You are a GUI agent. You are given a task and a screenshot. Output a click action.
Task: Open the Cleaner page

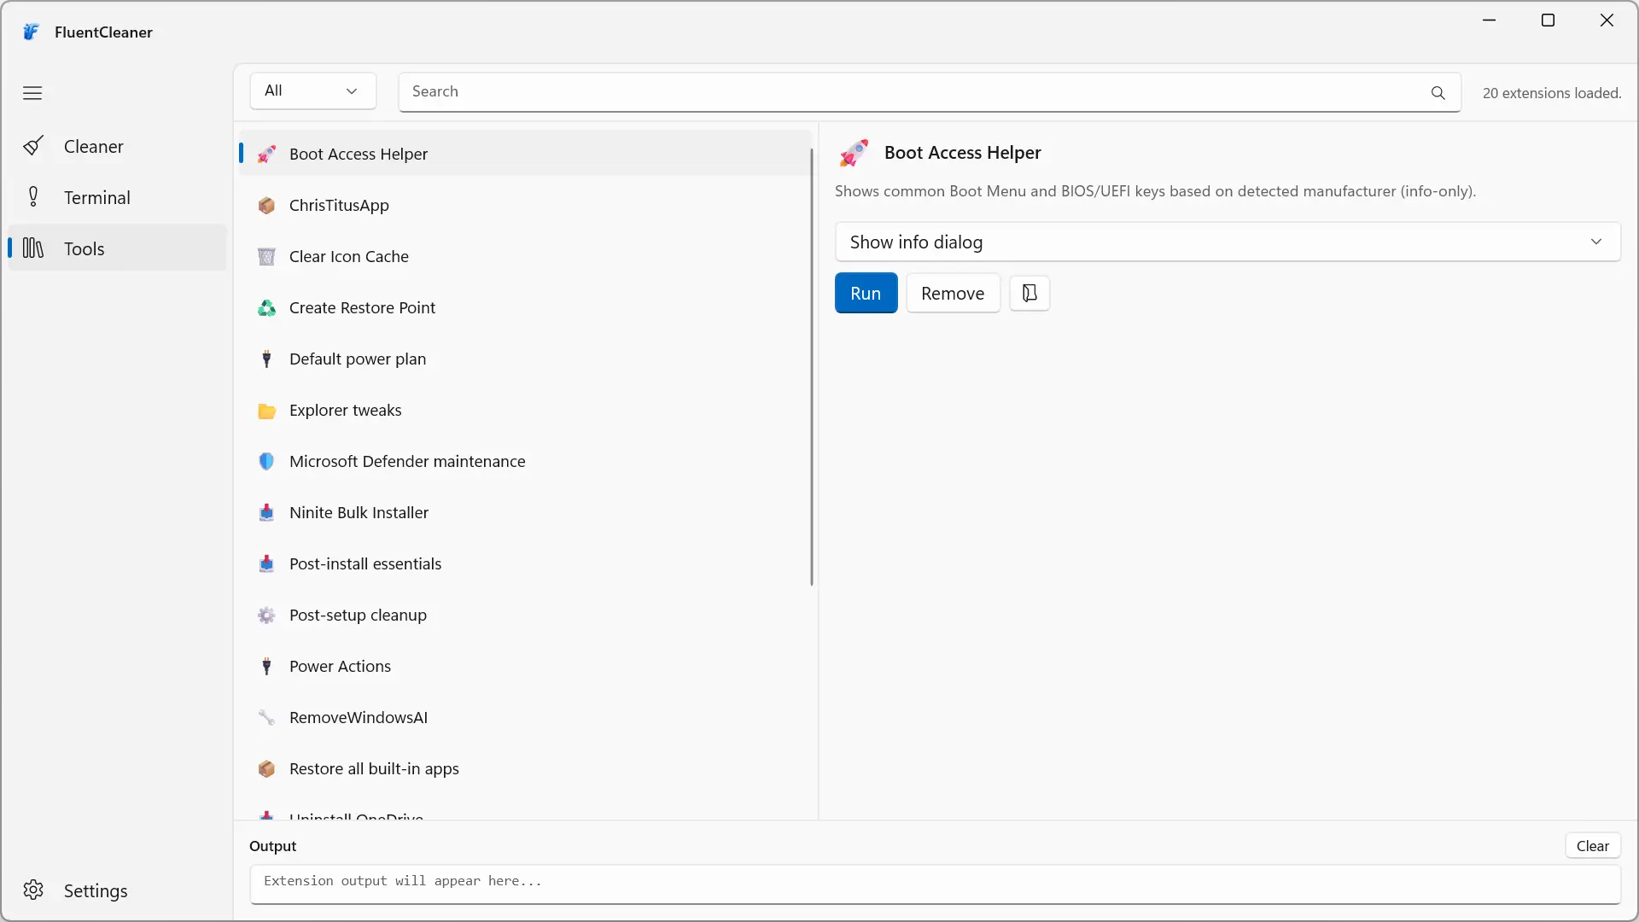pyautogui.click(x=117, y=147)
